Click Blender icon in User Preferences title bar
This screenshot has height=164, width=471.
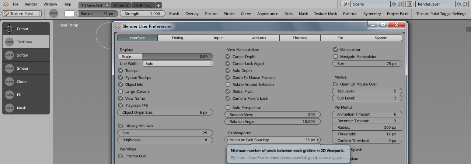pyautogui.click(x=118, y=26)
